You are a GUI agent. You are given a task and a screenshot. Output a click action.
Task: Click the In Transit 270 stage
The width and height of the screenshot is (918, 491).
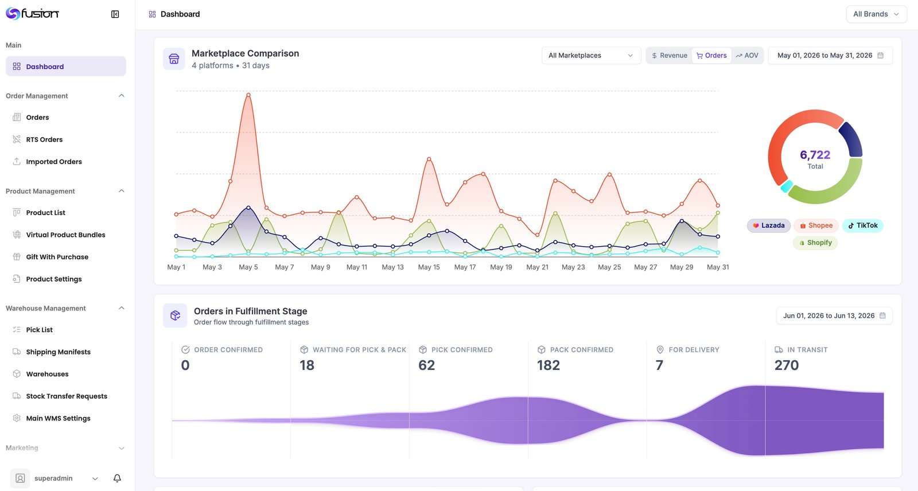(x=824, y=399)
